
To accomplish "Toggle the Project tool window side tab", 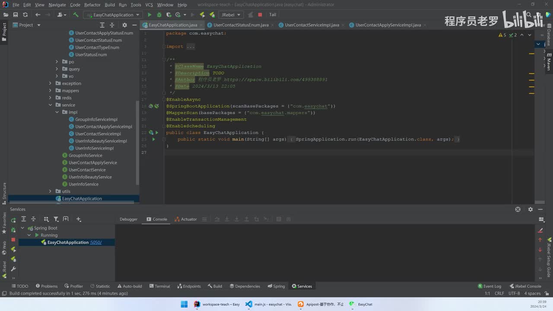I will (4, 32).
